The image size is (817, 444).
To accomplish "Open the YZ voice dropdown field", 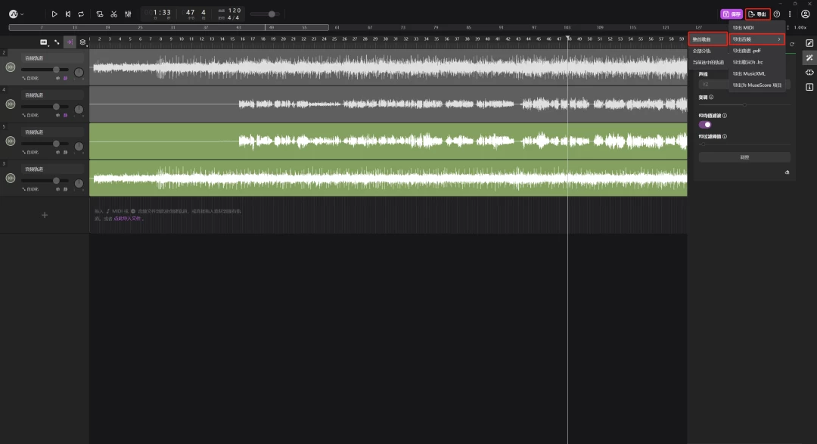I will (x=744, y=85).
